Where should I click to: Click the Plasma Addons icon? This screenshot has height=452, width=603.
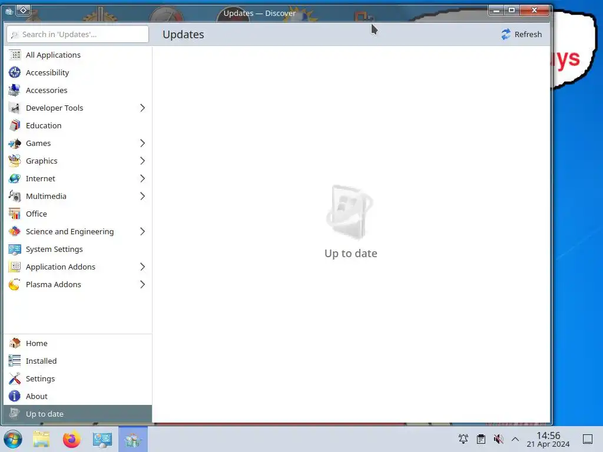15,285
